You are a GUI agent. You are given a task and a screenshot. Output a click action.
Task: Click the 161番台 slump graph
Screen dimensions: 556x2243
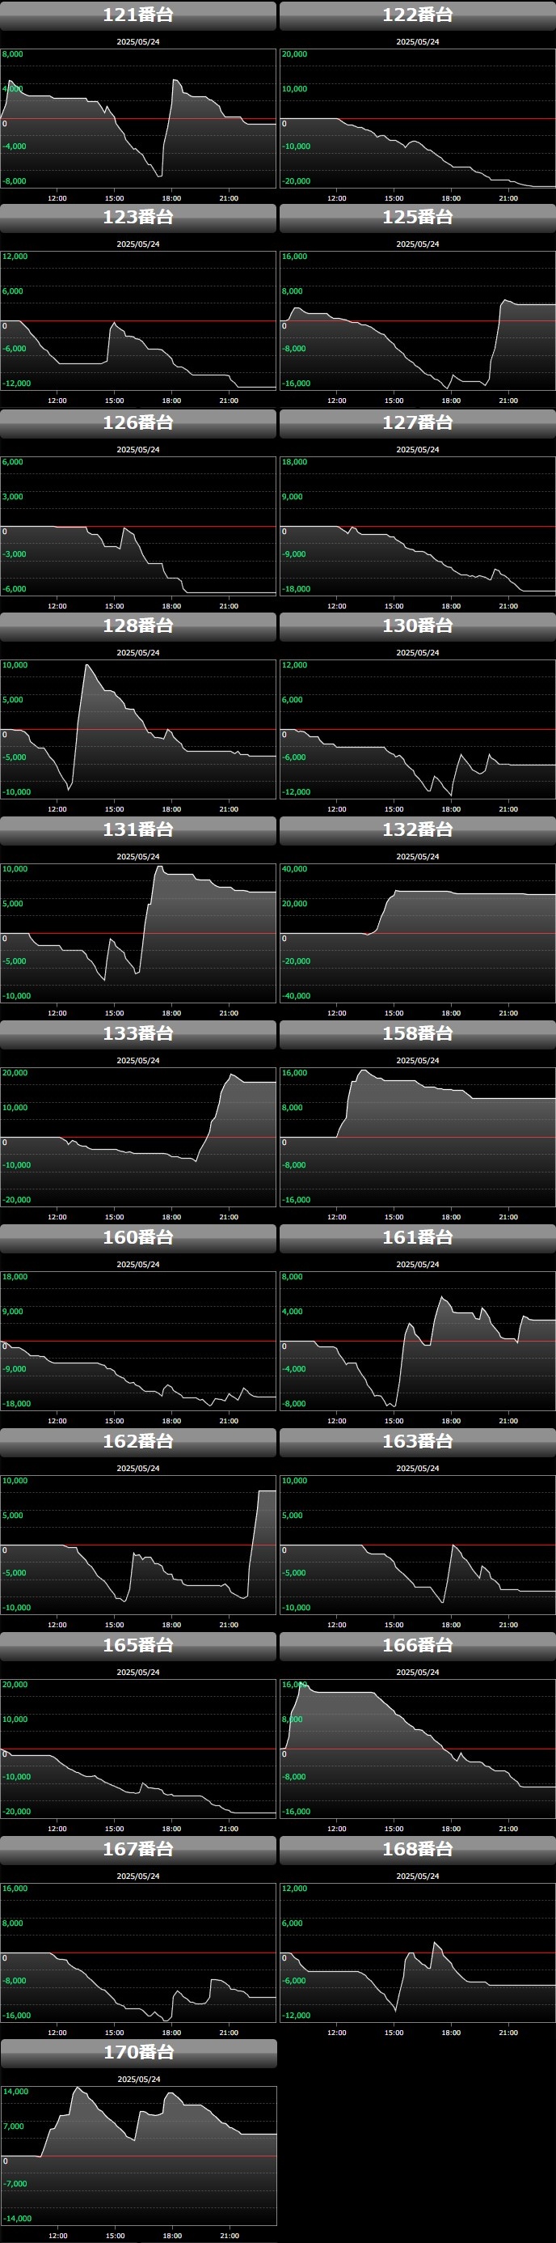418,1341
